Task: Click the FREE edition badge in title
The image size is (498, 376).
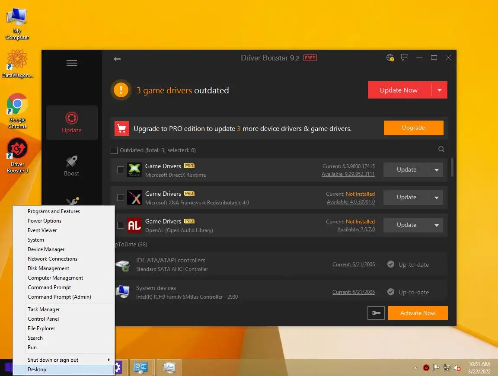Action: point(310,58)
